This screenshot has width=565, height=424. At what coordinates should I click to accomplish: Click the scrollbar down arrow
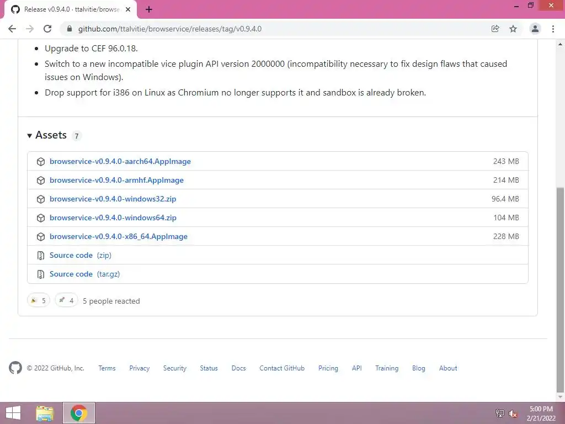(x=561, y=397)
